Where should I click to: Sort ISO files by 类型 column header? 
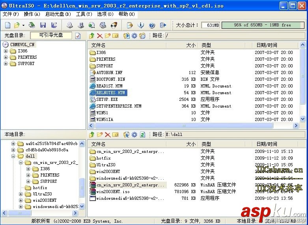222,45
